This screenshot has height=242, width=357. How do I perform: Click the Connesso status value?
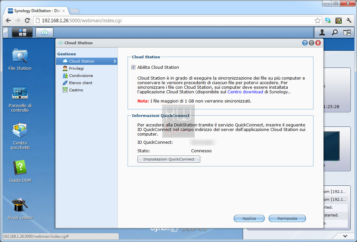click(201, 151)
